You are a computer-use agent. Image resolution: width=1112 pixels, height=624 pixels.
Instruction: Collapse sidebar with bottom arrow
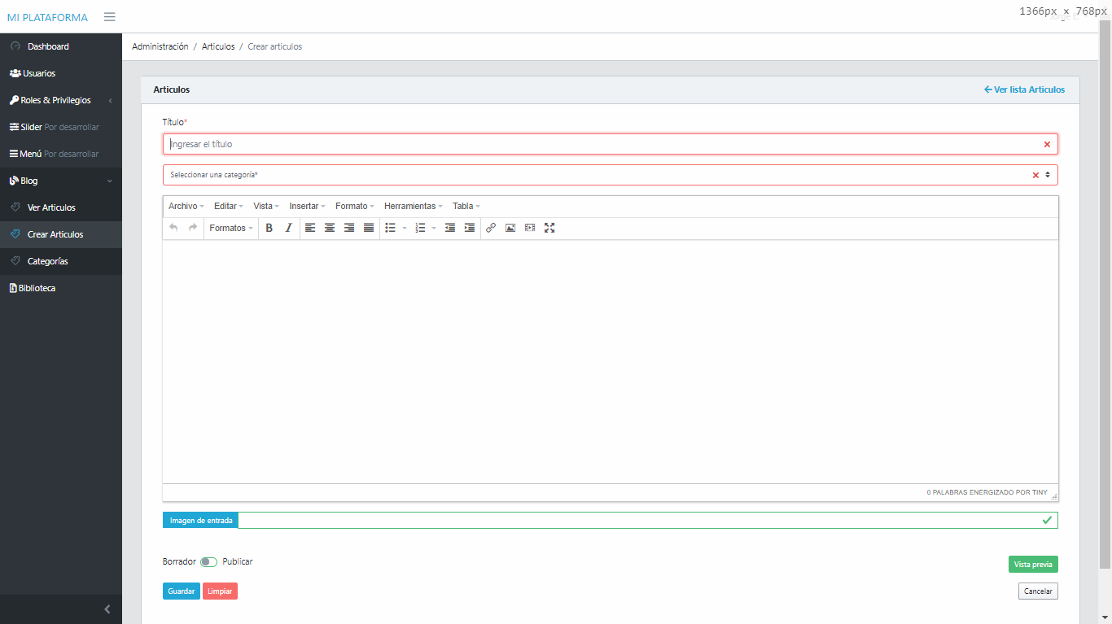tap(107, 609)
